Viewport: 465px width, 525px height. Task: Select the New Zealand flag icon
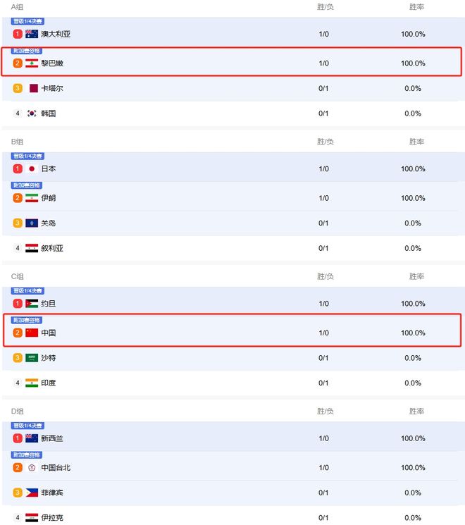coord(32,438)
